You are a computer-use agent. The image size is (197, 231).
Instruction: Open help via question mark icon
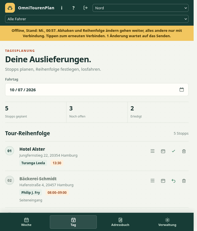coord(73,8)
